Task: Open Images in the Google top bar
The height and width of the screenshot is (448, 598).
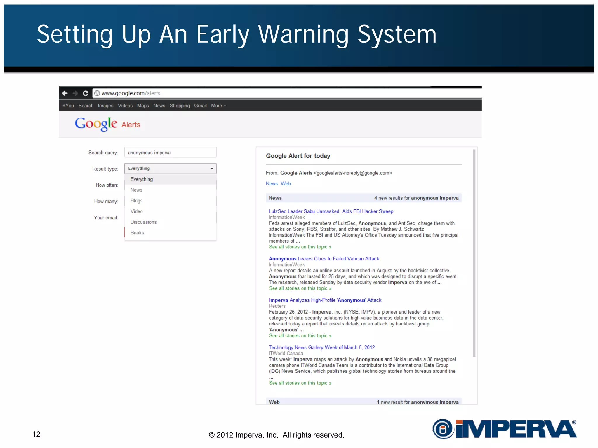Action: pyautogui.click(x=105, y=106)
